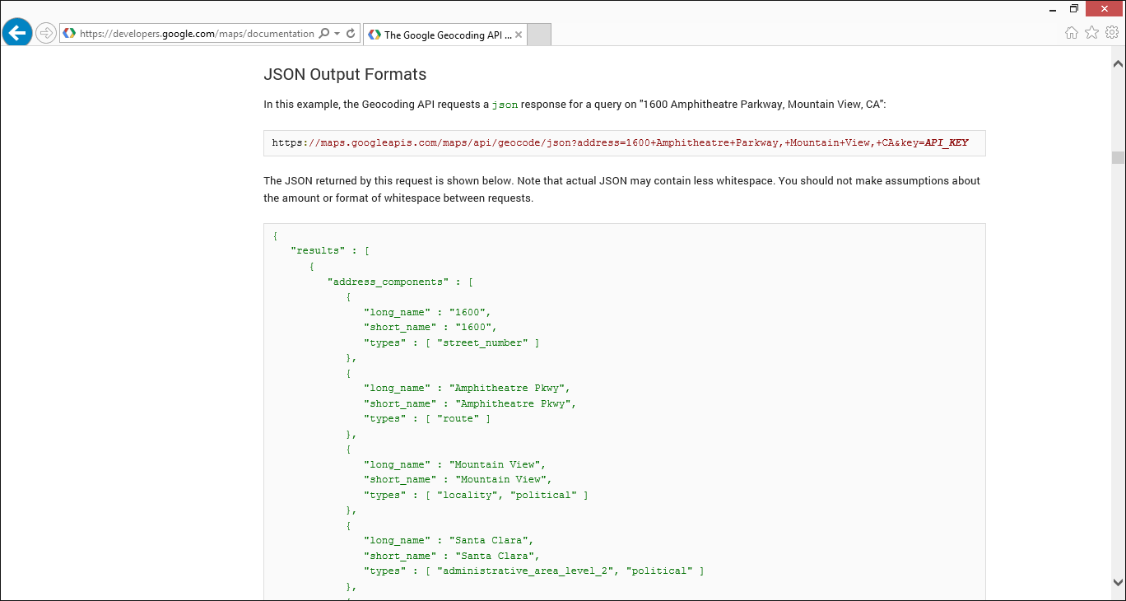Refresh the page with reload icon
The image size is (1126, 601).
[351, 34]
